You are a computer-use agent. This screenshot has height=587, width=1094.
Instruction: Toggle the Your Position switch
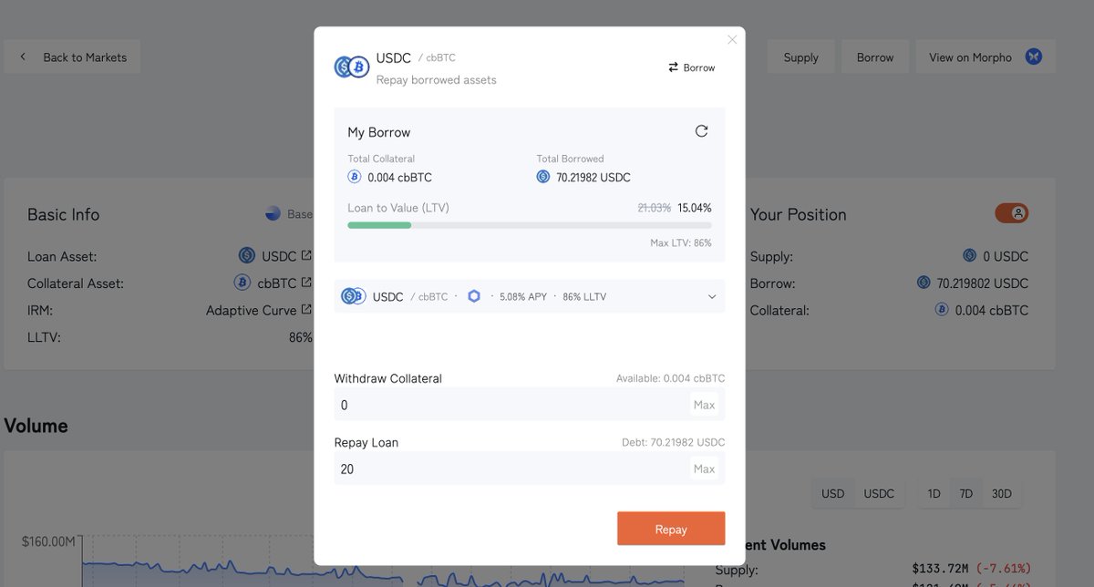pos(1011,213)
